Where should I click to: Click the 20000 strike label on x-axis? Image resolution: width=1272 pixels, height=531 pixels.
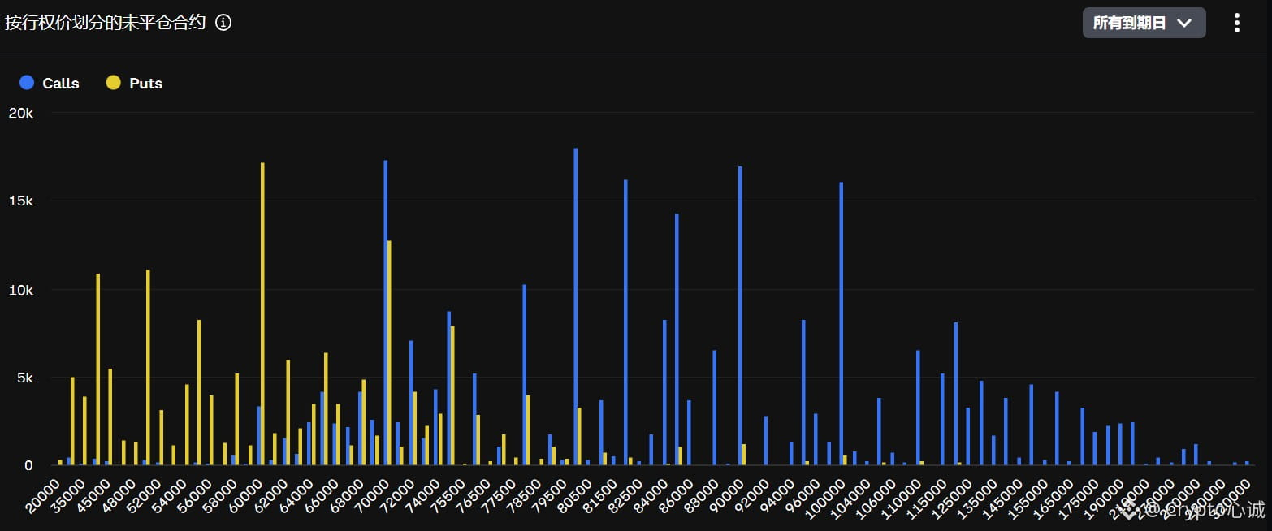pos(42,495)
